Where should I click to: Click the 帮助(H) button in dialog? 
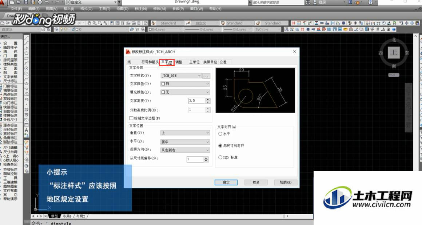[x=286, y=182]
